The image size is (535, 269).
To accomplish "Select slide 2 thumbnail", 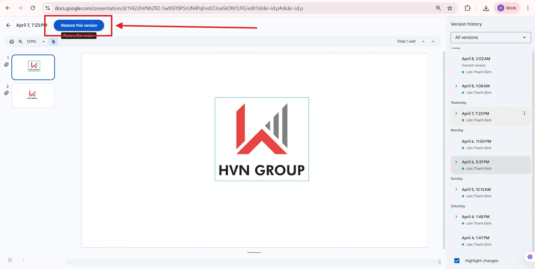I will pos(33,96).
